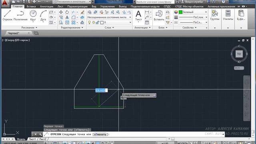Select the Полилиния polyline tool
The width and height of the screenshot is (256, 144).
pos(20,15)
